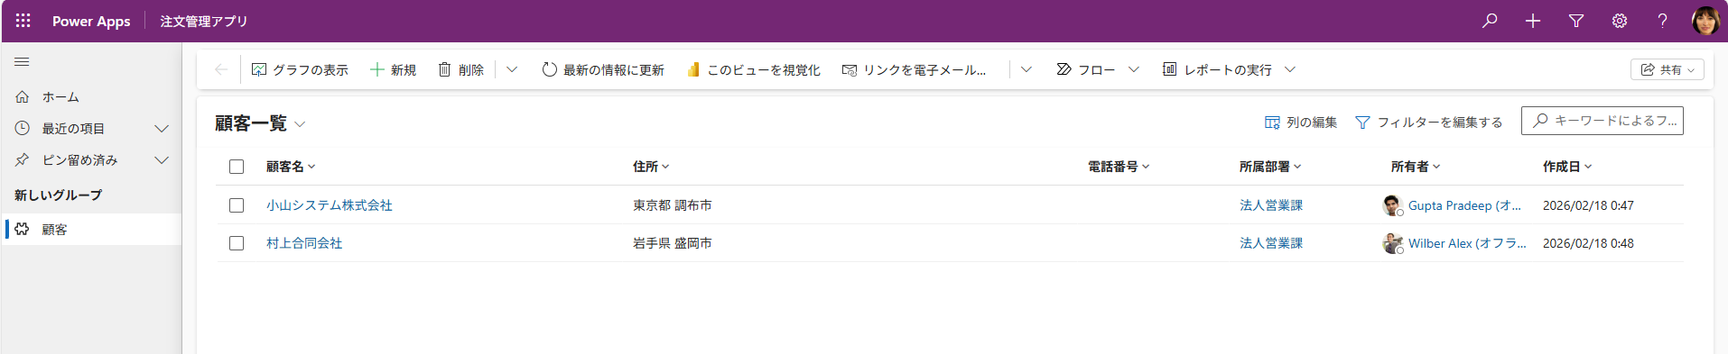Open 法人営業課 link in 小山システム row
Screen dimensions: 1728x354
(x=1271, y=205)
